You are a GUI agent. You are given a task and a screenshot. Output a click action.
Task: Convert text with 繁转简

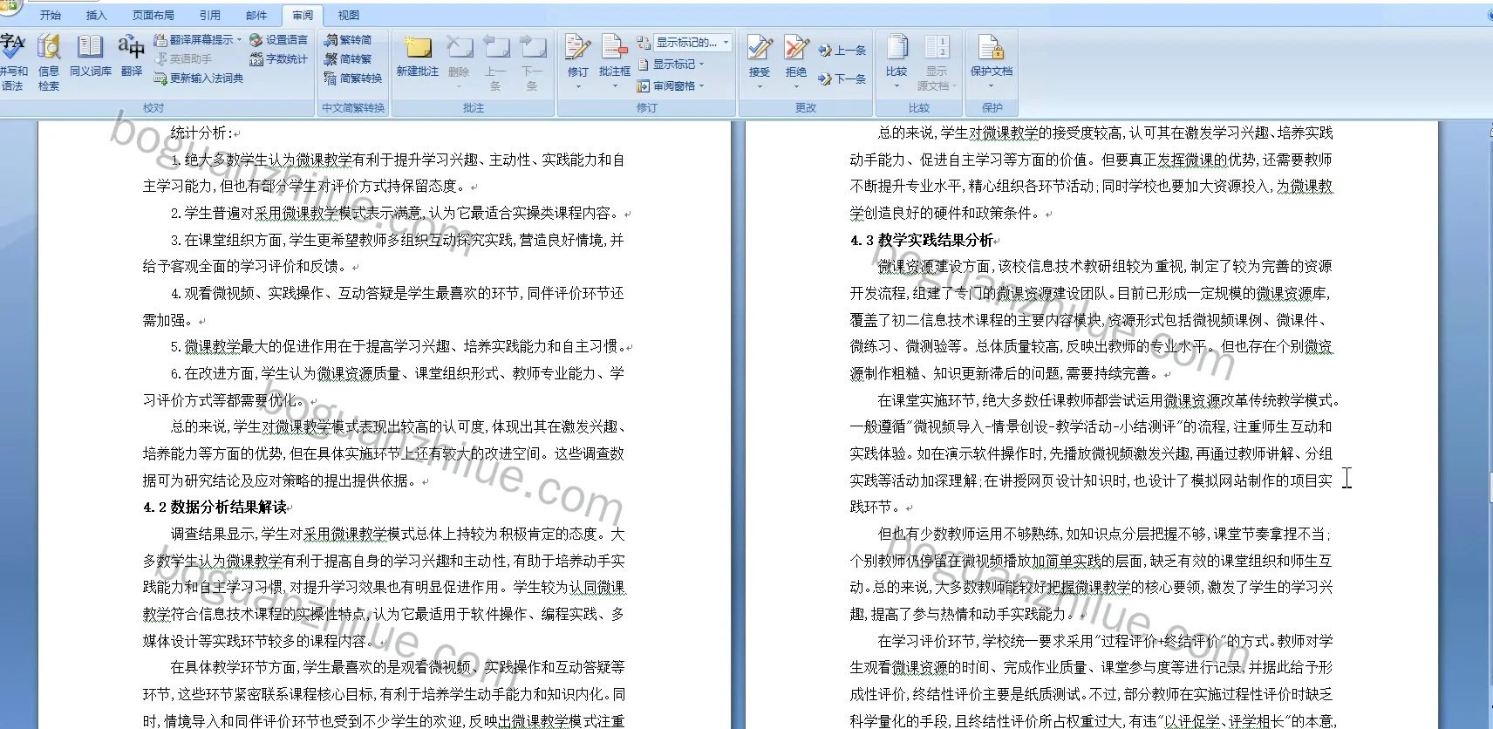click(349, 40)
